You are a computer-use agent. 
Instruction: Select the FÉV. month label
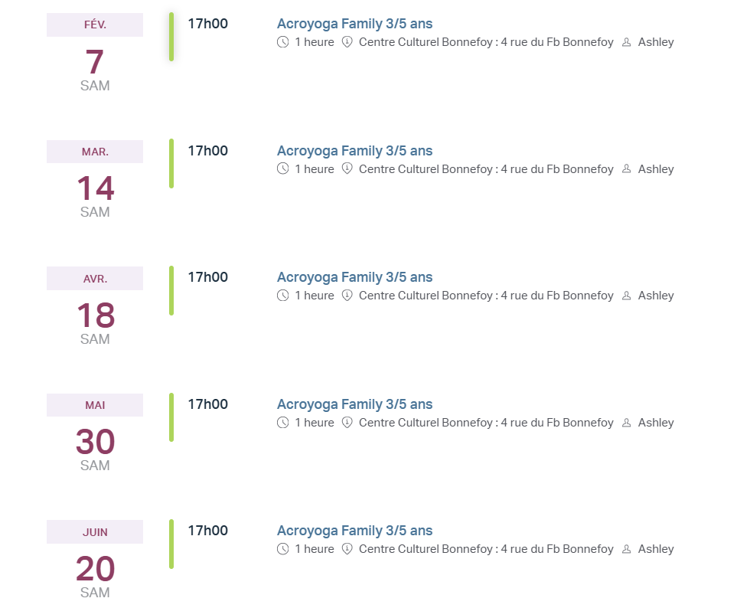tap(95, 25)
